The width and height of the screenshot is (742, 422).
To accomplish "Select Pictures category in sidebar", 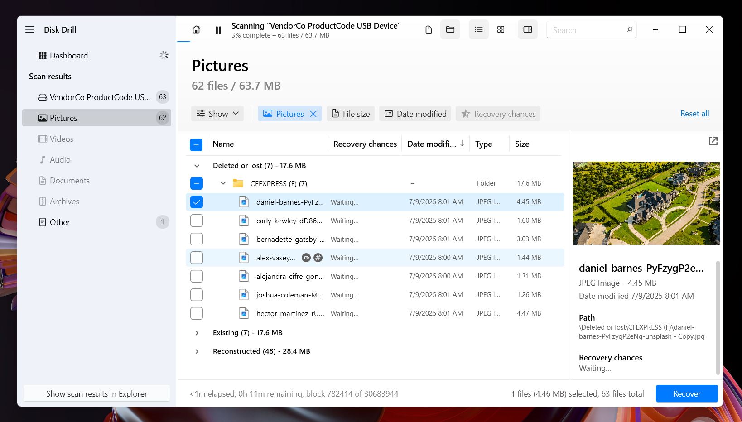I will click(96, 118).
